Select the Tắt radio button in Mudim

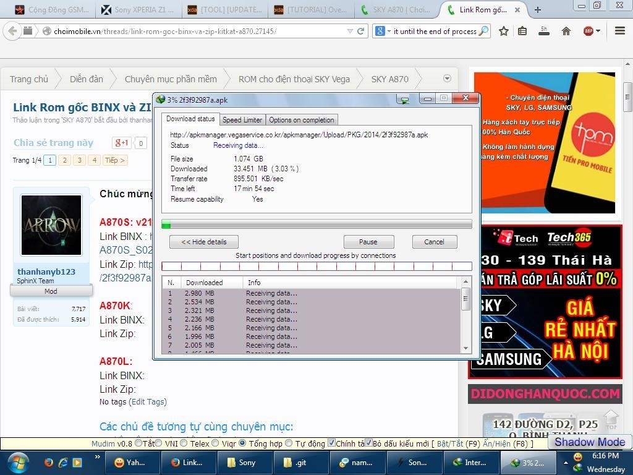[138, 443]
